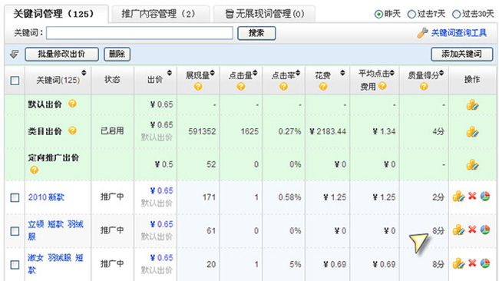Screen dimensions: 499x281
Task: Tick the checkbox for 立领 短款 羽绒服
Action: (15, 231)
